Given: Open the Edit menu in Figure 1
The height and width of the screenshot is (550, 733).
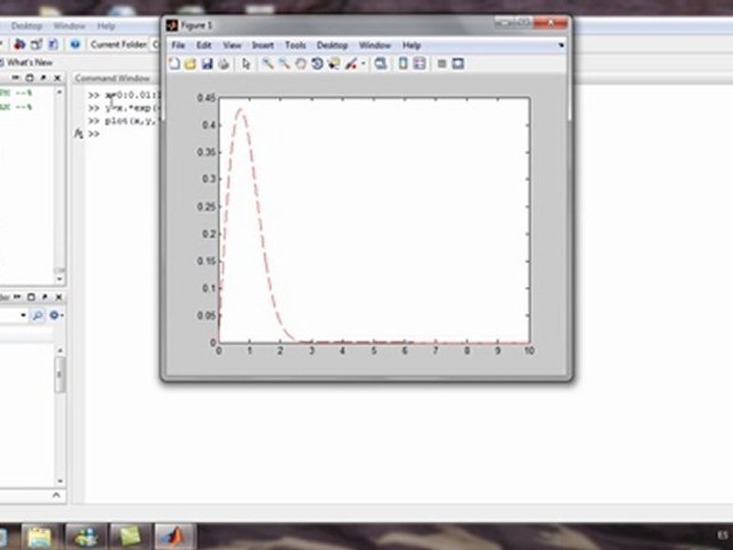Looking at the screenshot, I should 204,45.
